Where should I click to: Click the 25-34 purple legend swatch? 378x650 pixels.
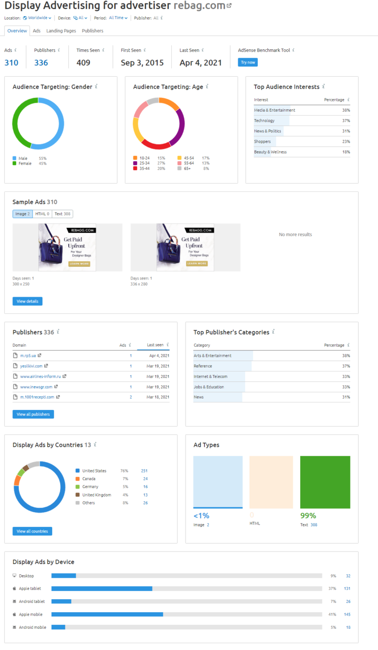pyautogui.click(x=135, y=163)
